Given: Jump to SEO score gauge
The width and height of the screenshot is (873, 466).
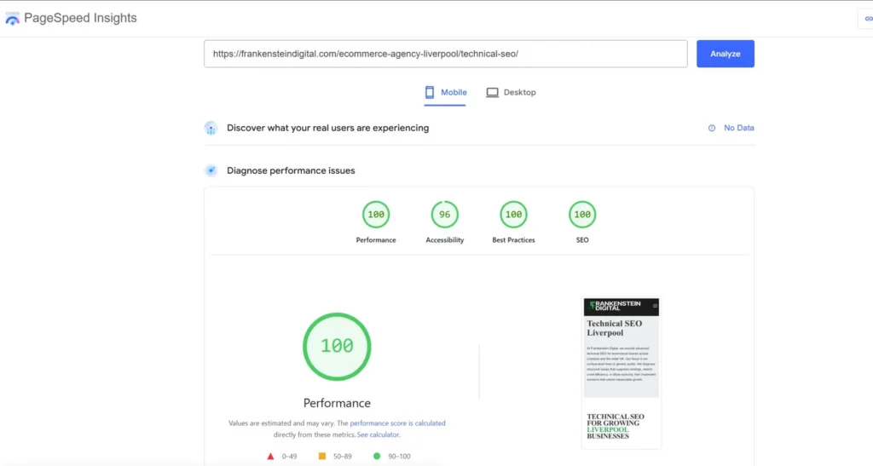Looking at the screenshot, I should pyautogui.click(x=582, y=215).
